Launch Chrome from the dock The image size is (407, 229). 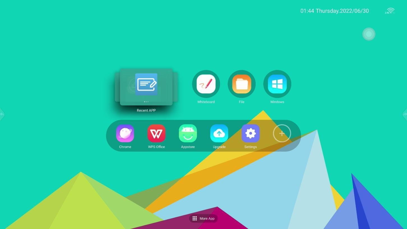(125, 133)
